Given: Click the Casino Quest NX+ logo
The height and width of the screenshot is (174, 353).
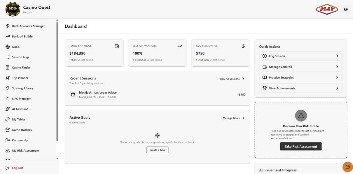Looking at the screenshot, I should point(13,9).
